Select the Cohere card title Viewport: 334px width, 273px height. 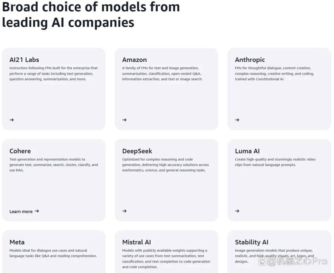pos(20,151)
